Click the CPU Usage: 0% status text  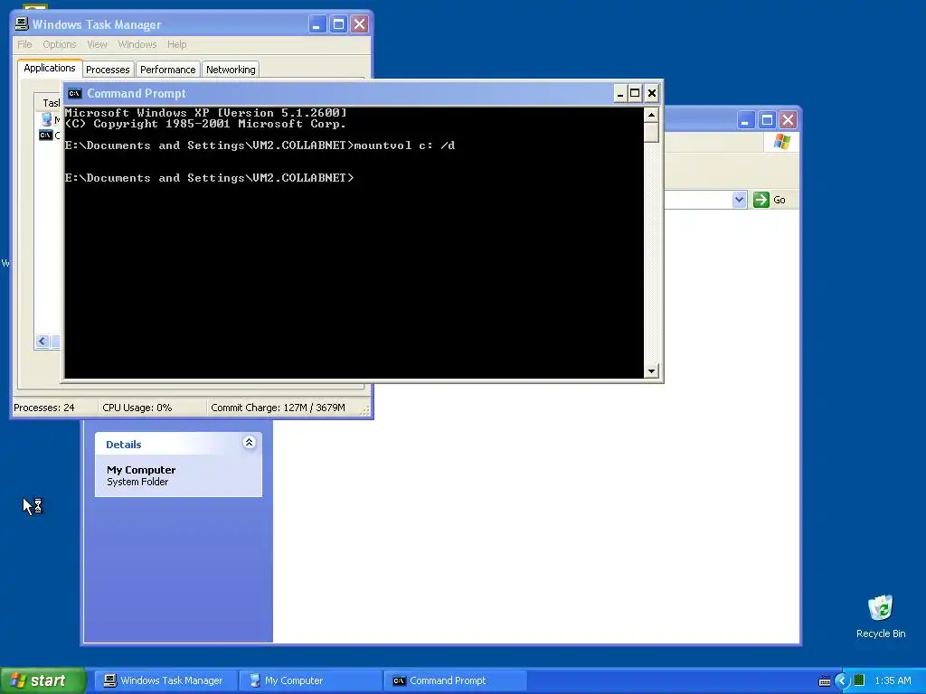[x=137, y=408]
